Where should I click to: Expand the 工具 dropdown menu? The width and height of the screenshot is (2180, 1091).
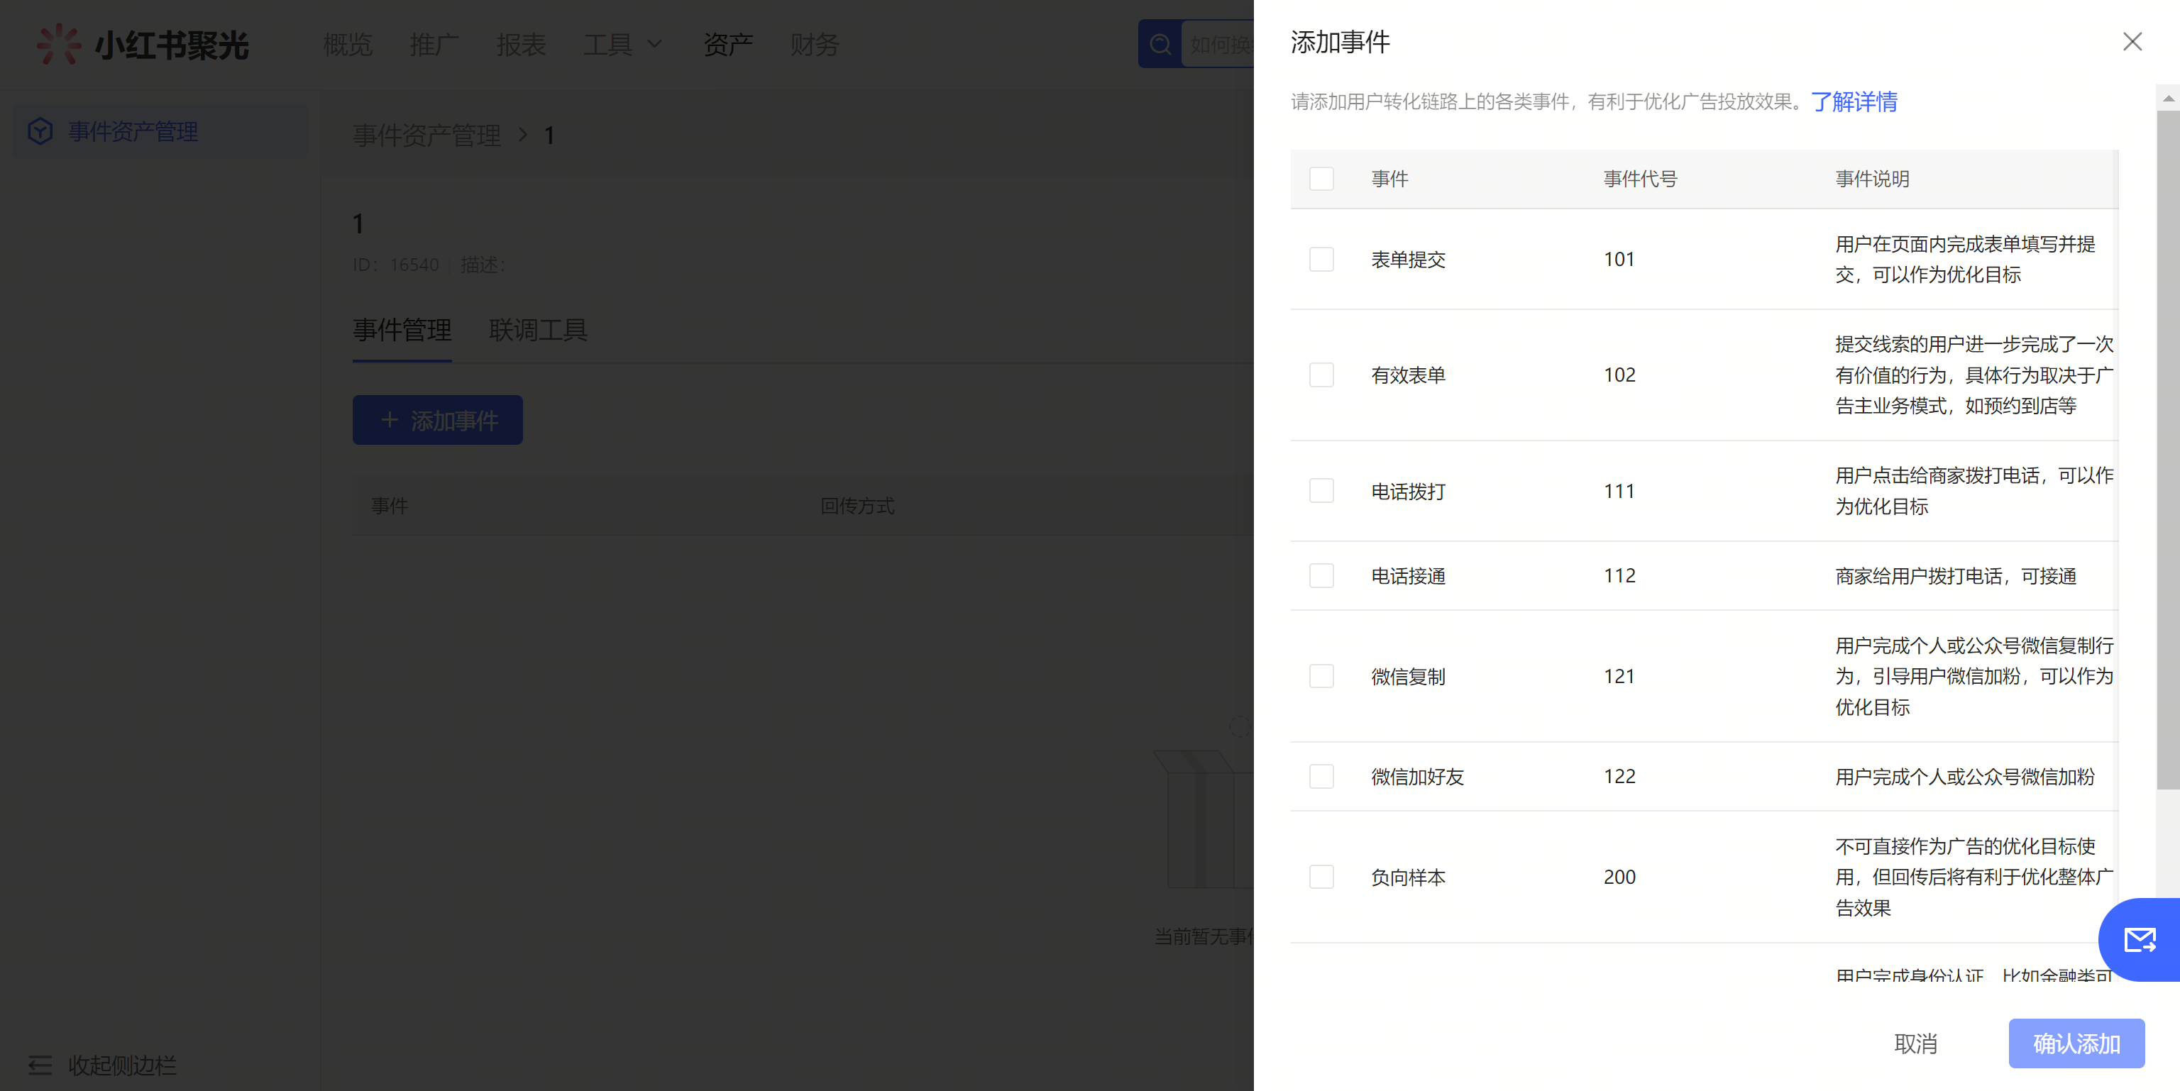tap(622, 44)
